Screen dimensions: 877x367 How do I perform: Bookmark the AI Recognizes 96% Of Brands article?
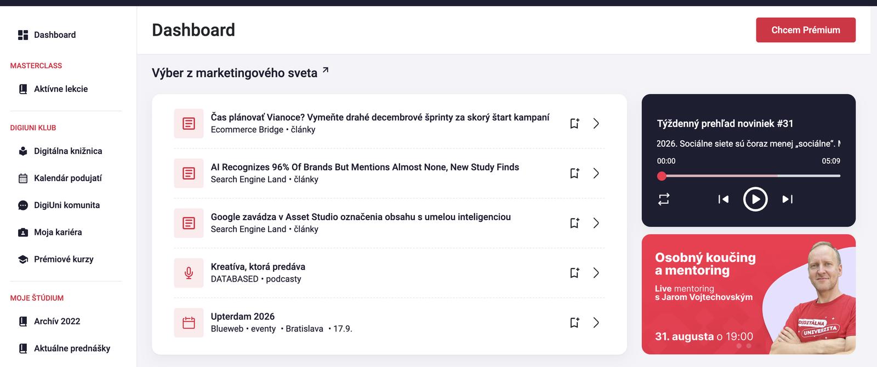574,173
